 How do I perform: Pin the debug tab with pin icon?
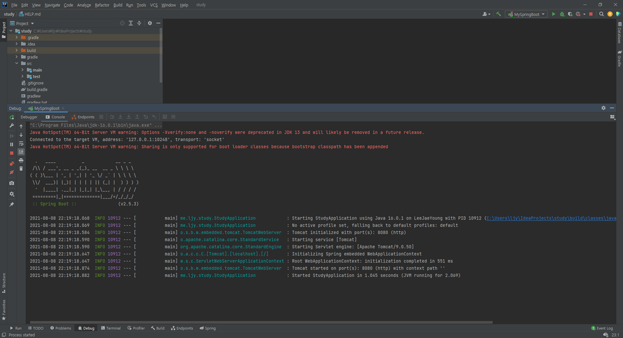[12, 205]
